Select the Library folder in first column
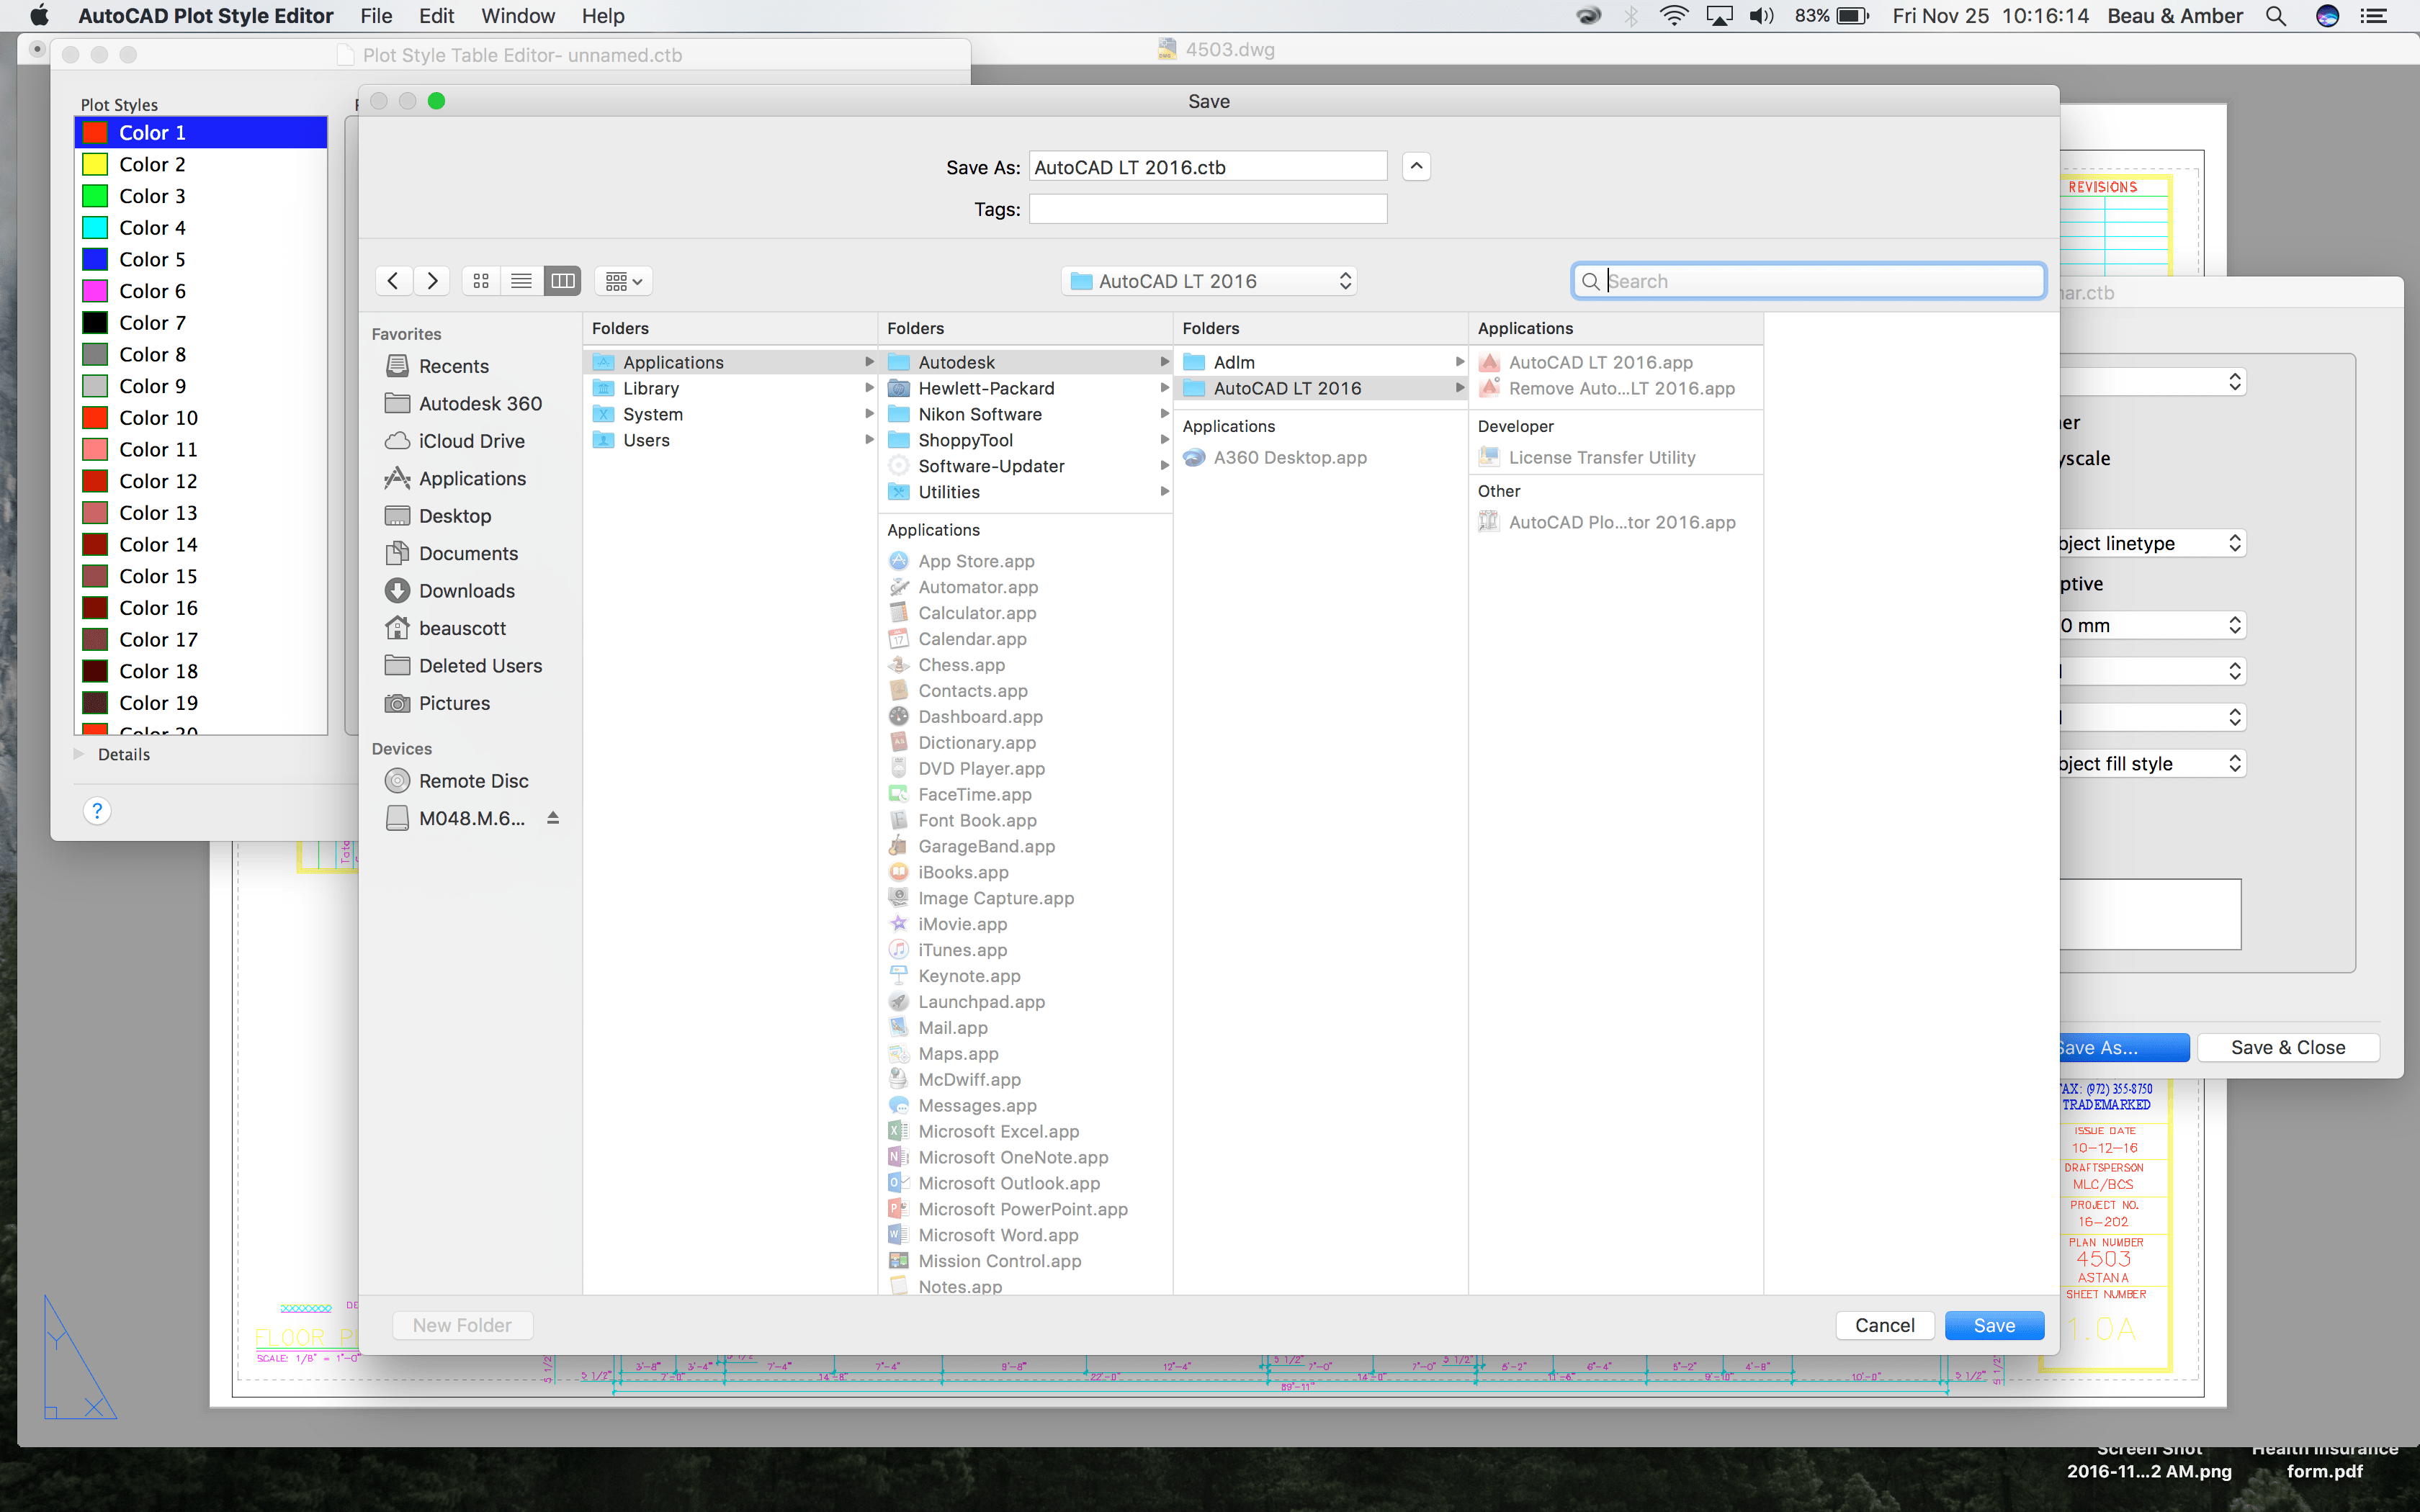This screenshot has width=2420, height=1512. pyautogui.click(x=730, y=388)
